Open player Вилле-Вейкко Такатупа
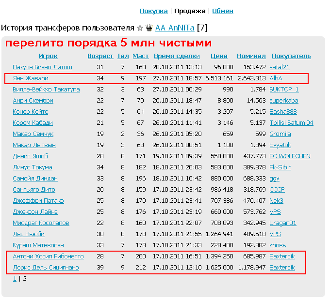 [46, 90]
